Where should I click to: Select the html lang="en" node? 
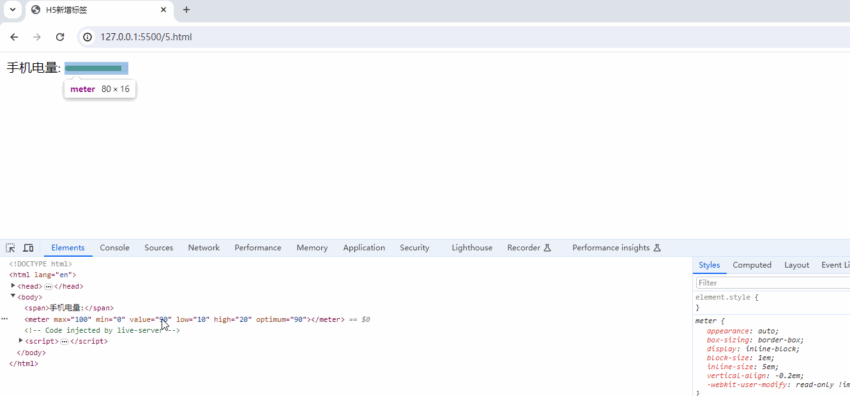[x=42, y=275]
